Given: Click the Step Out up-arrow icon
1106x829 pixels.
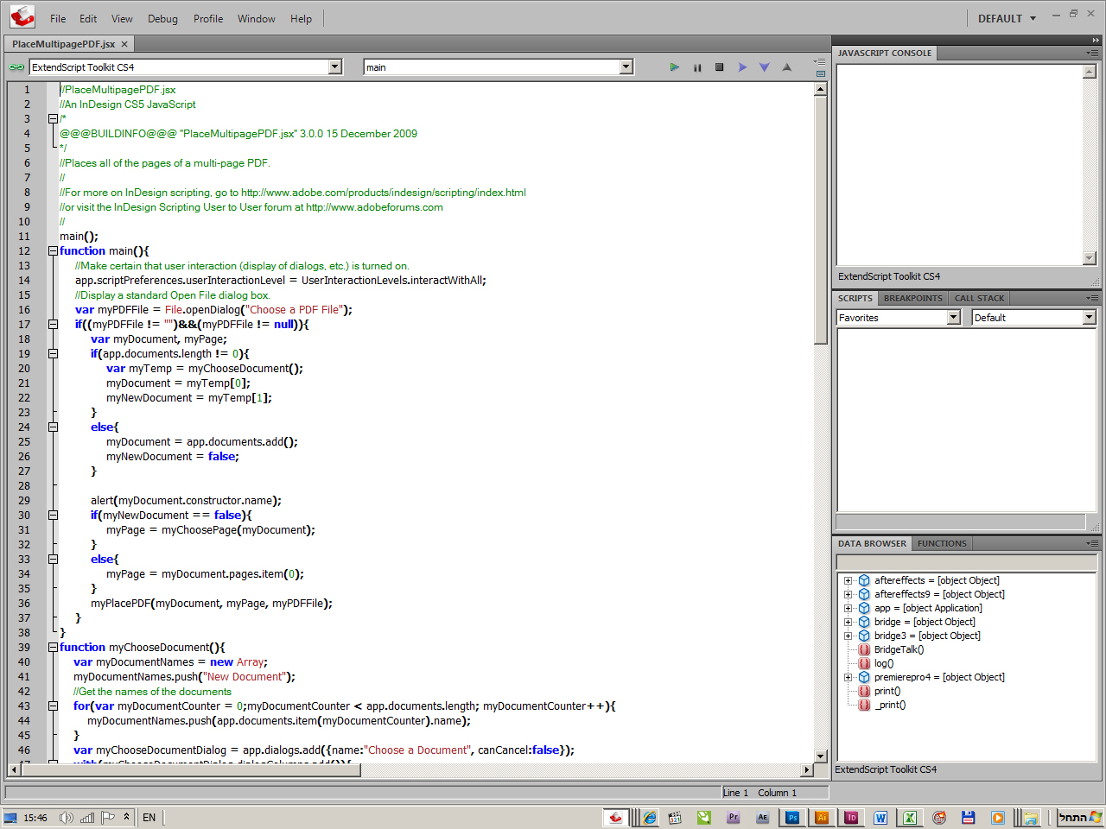Looking at the screenshot, I should pyautogui.click(x=786, y=67).
